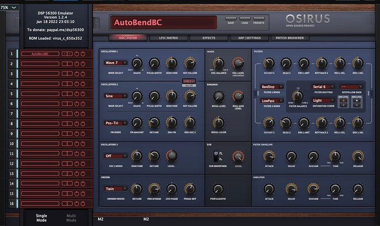Set Env 1 polarity to positive
Image resolution: width=380 pixels, height=226 pixels.
pyautogui.click(x=343, y=101)
